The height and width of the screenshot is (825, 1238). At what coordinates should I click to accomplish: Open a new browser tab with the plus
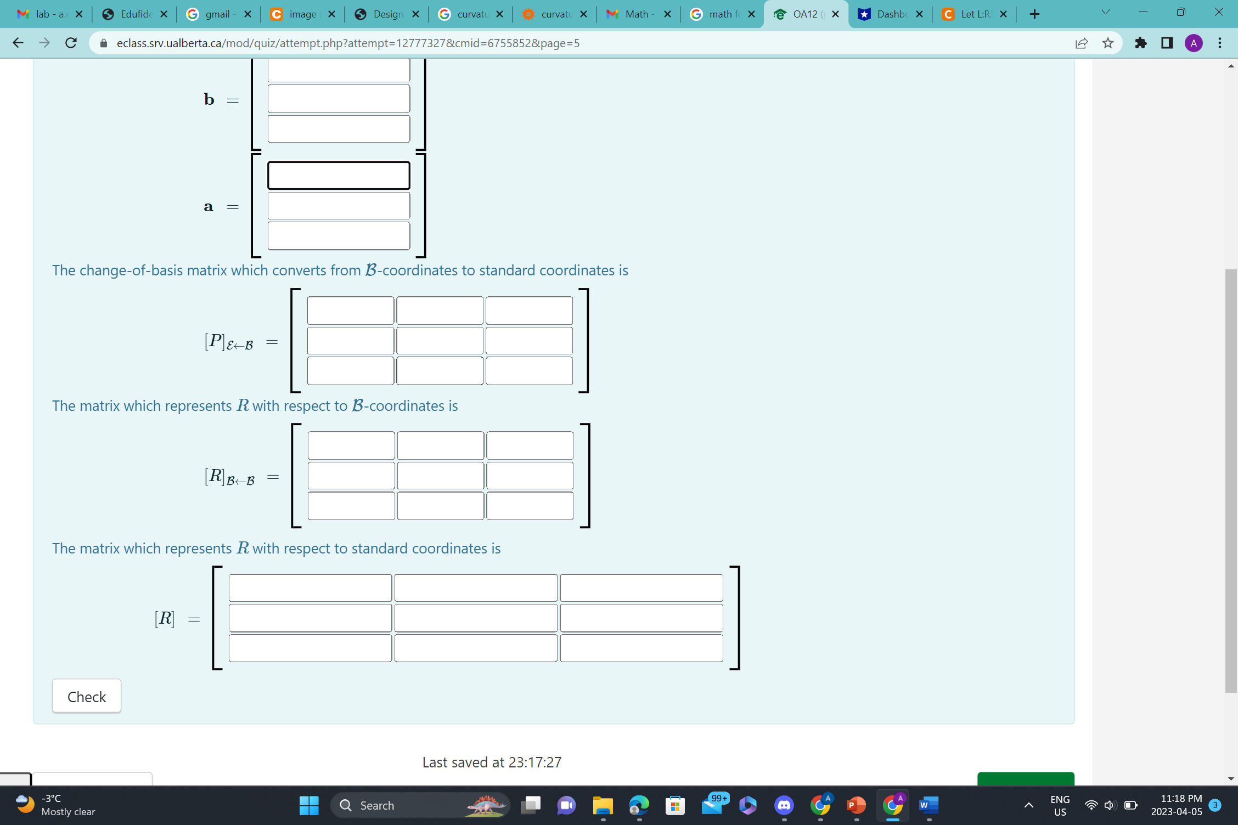(1034, 14)
